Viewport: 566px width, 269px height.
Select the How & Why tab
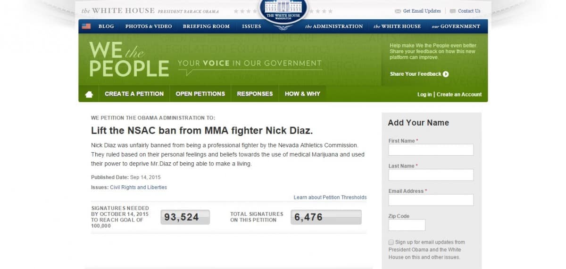click(302, 94)
